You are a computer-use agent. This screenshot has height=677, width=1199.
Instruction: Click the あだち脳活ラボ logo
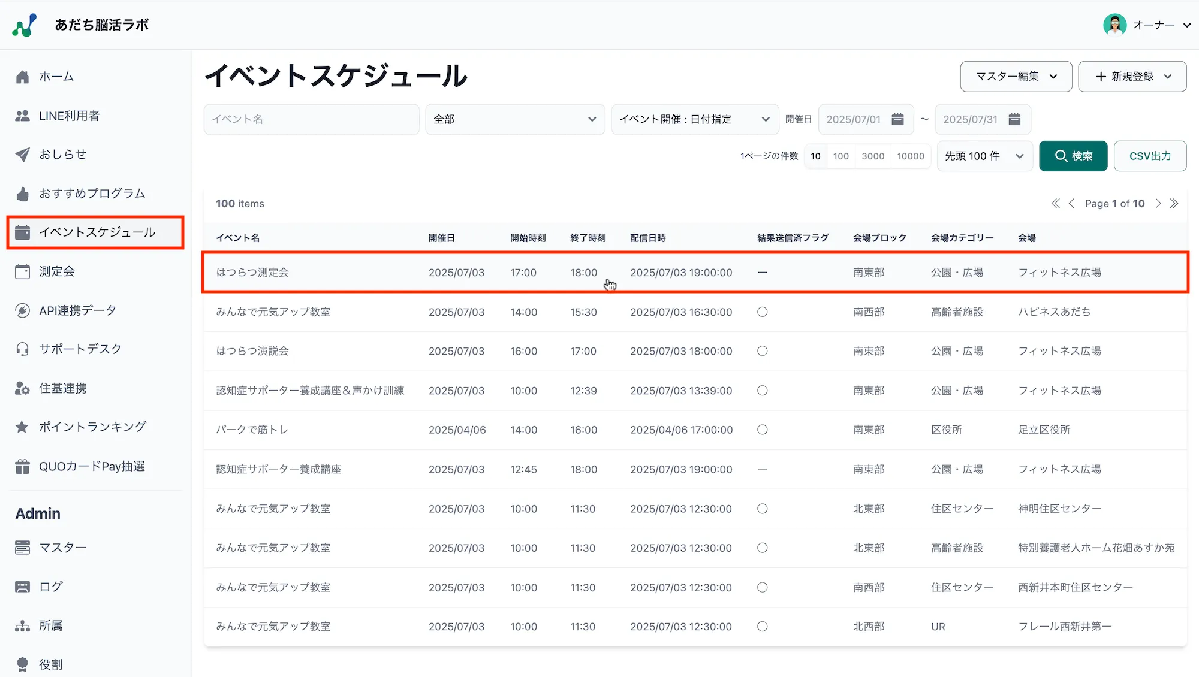pos(81,25)
